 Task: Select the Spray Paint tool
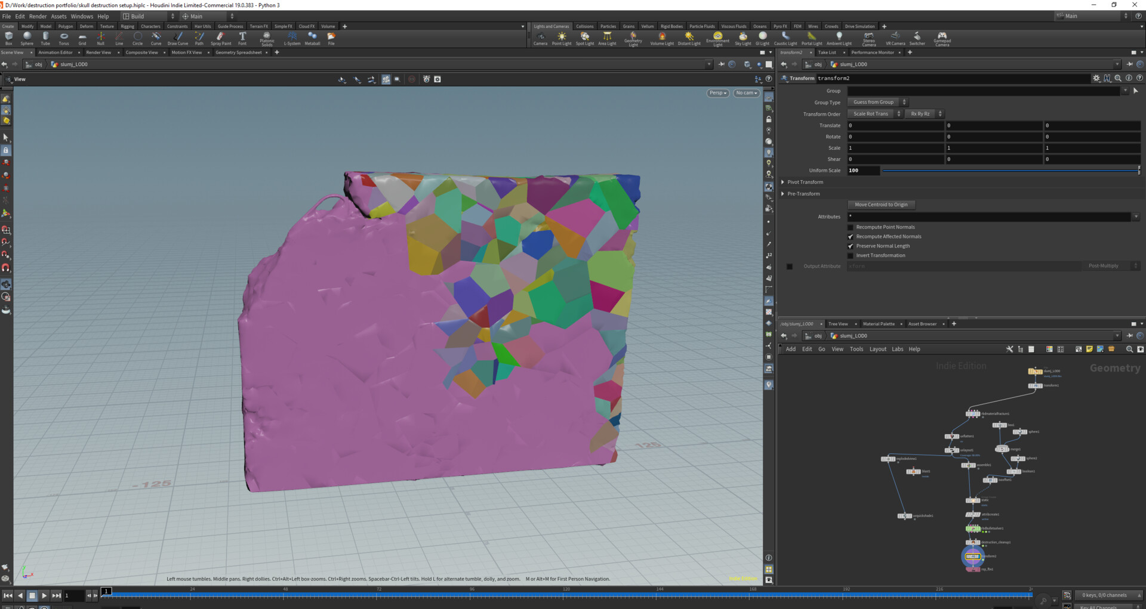pos(220,38)
